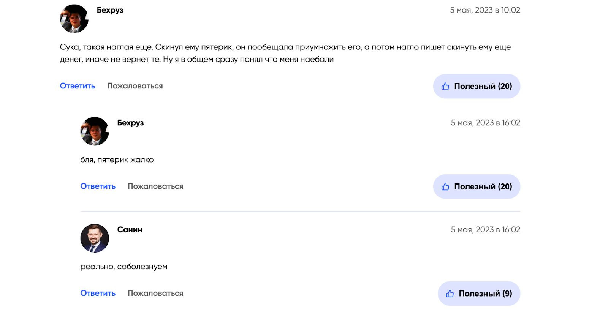608x311 pixels.
Task: Click the 16:02 timestamp on Санин's comment
Action: point(485,230)
